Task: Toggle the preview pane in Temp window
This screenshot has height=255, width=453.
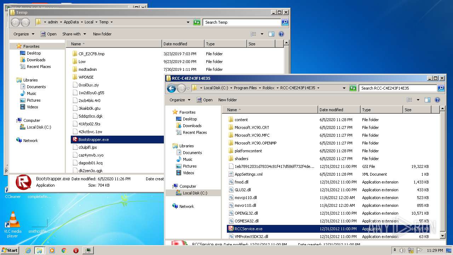Action: click(271, 34)
